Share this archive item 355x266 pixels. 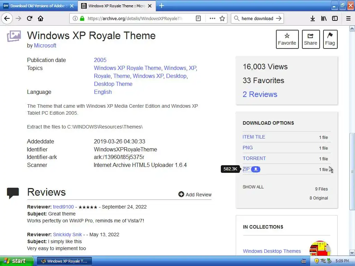pos(311,39)
